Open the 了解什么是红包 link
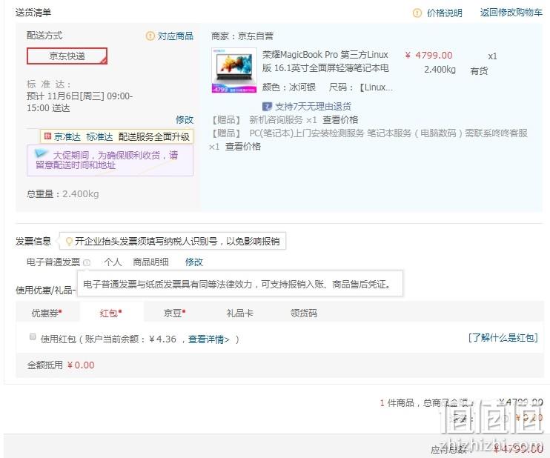The image size is (550, 458). pyautogui.click(x=503, y=338)
